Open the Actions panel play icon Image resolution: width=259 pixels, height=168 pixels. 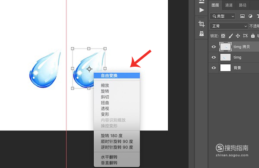tap(202, 10)
